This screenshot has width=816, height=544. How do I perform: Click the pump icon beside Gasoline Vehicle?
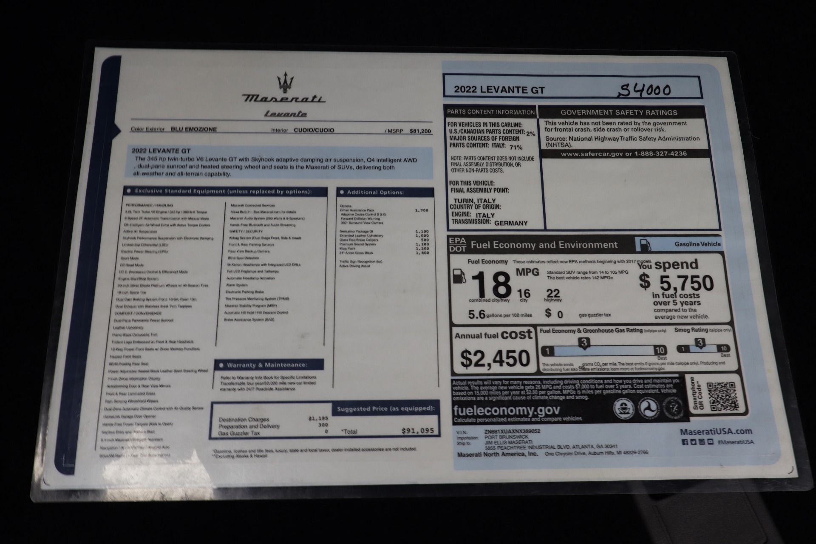point(646,244)
